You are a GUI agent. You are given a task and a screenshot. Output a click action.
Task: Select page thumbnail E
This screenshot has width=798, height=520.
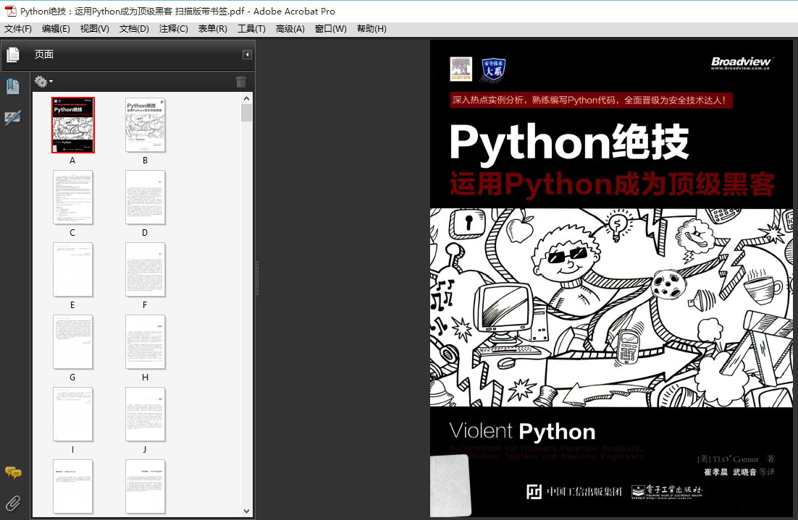click(73, 270)
